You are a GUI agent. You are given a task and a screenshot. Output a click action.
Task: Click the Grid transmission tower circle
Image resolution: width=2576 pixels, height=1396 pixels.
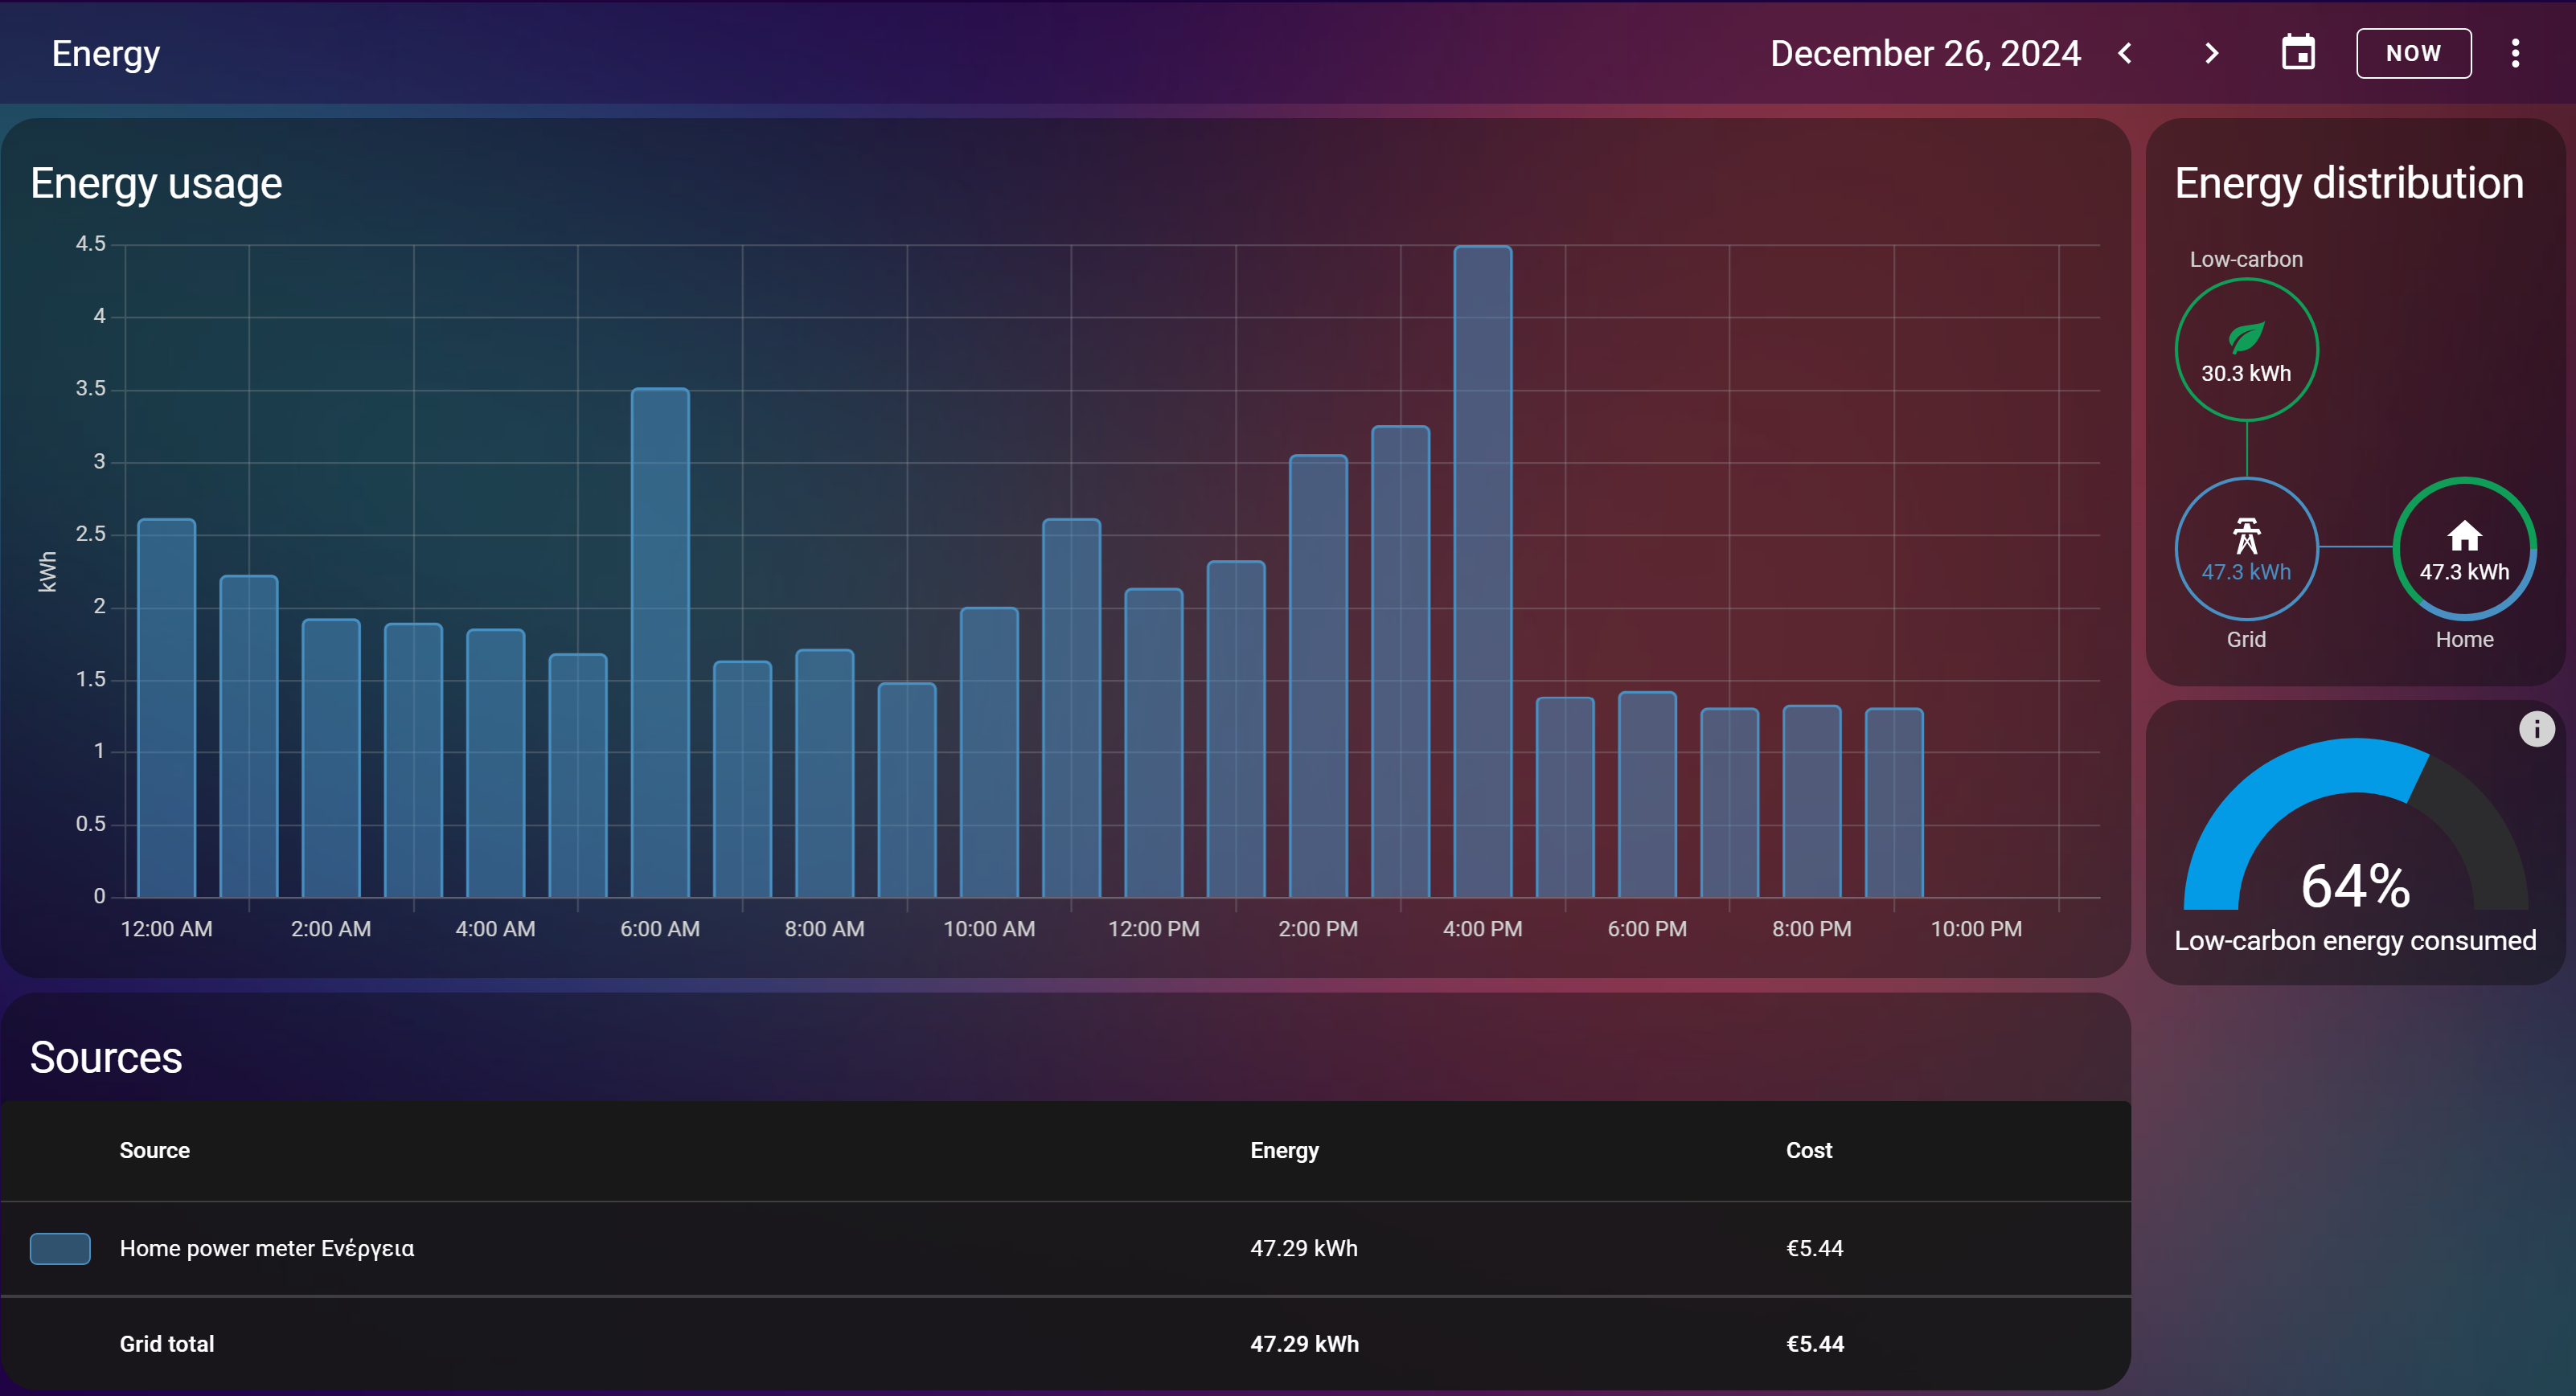(x=2246, y=547)
